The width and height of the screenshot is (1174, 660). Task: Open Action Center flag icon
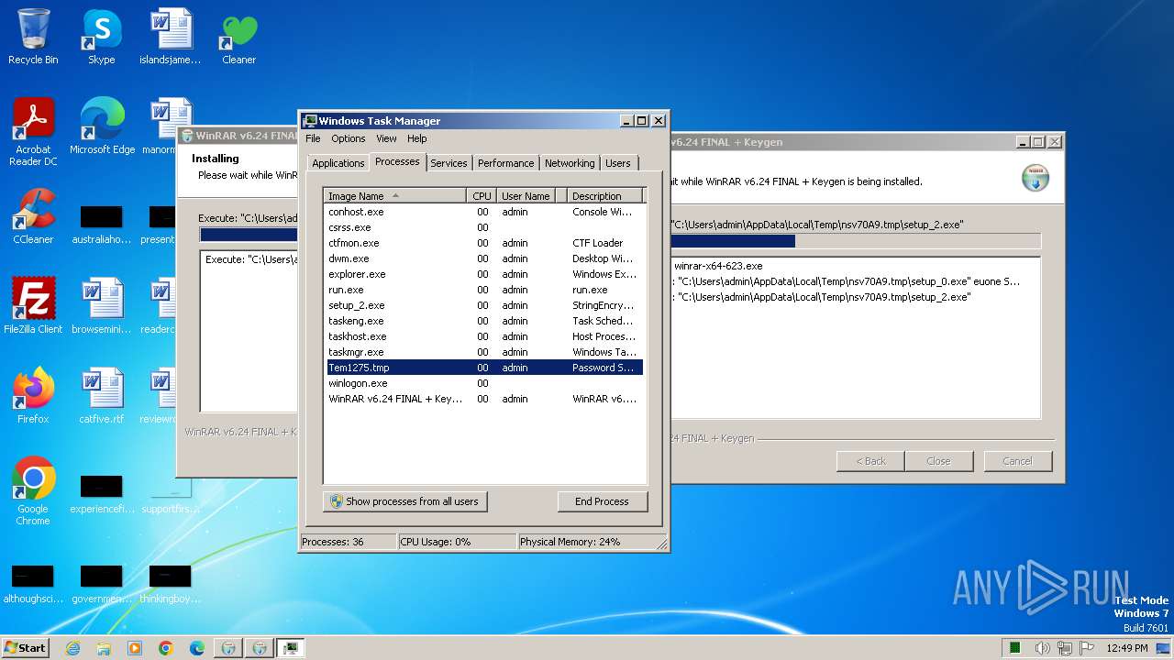click(x=1086, y=648)
